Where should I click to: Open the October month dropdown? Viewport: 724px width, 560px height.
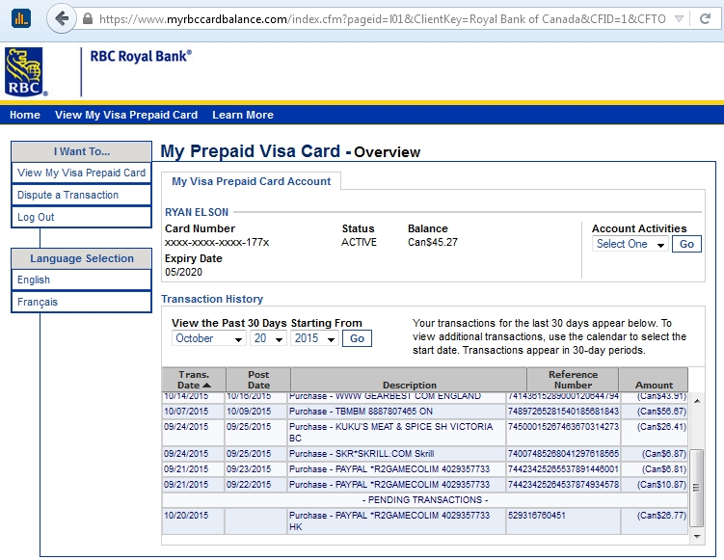(209, 339)
